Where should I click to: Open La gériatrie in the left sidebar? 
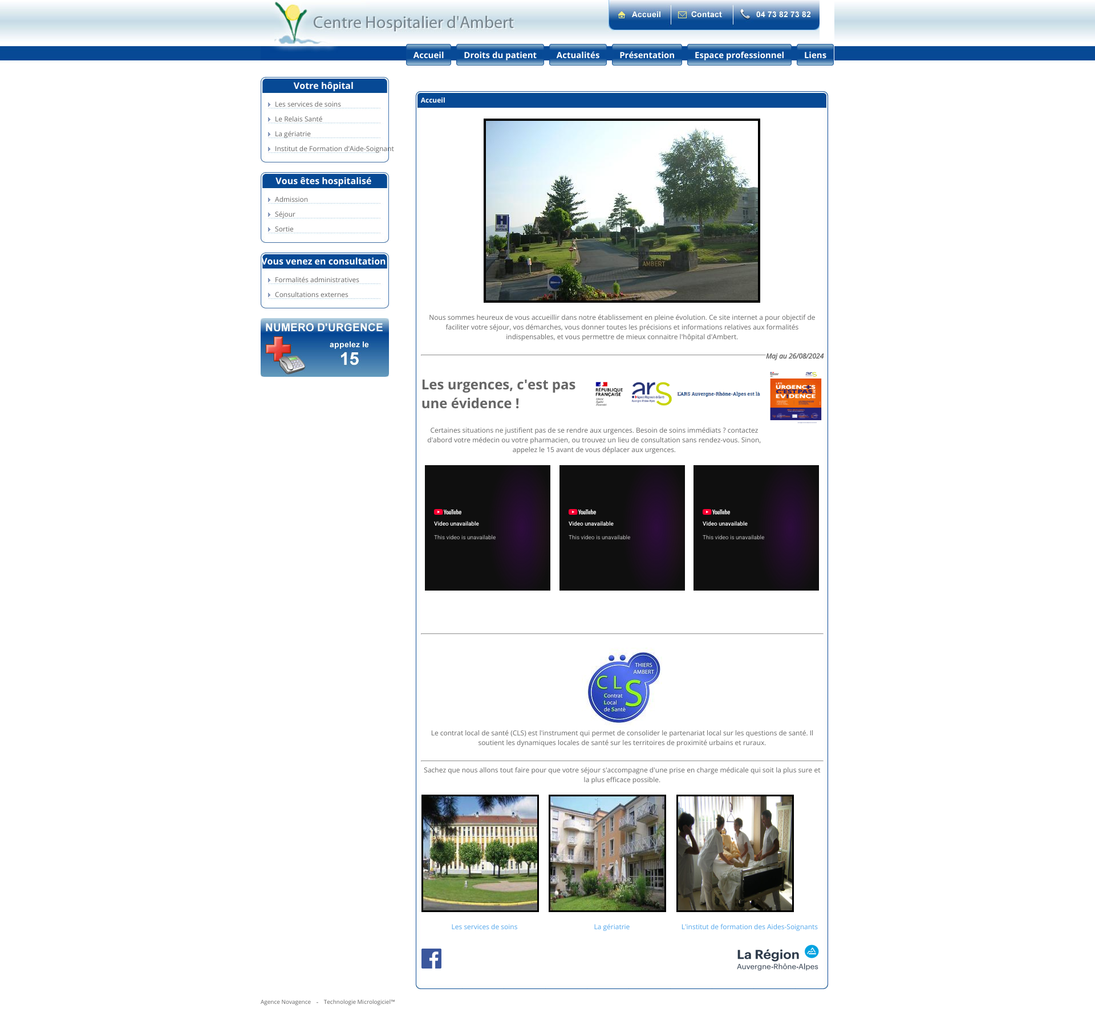click(293, 134)
